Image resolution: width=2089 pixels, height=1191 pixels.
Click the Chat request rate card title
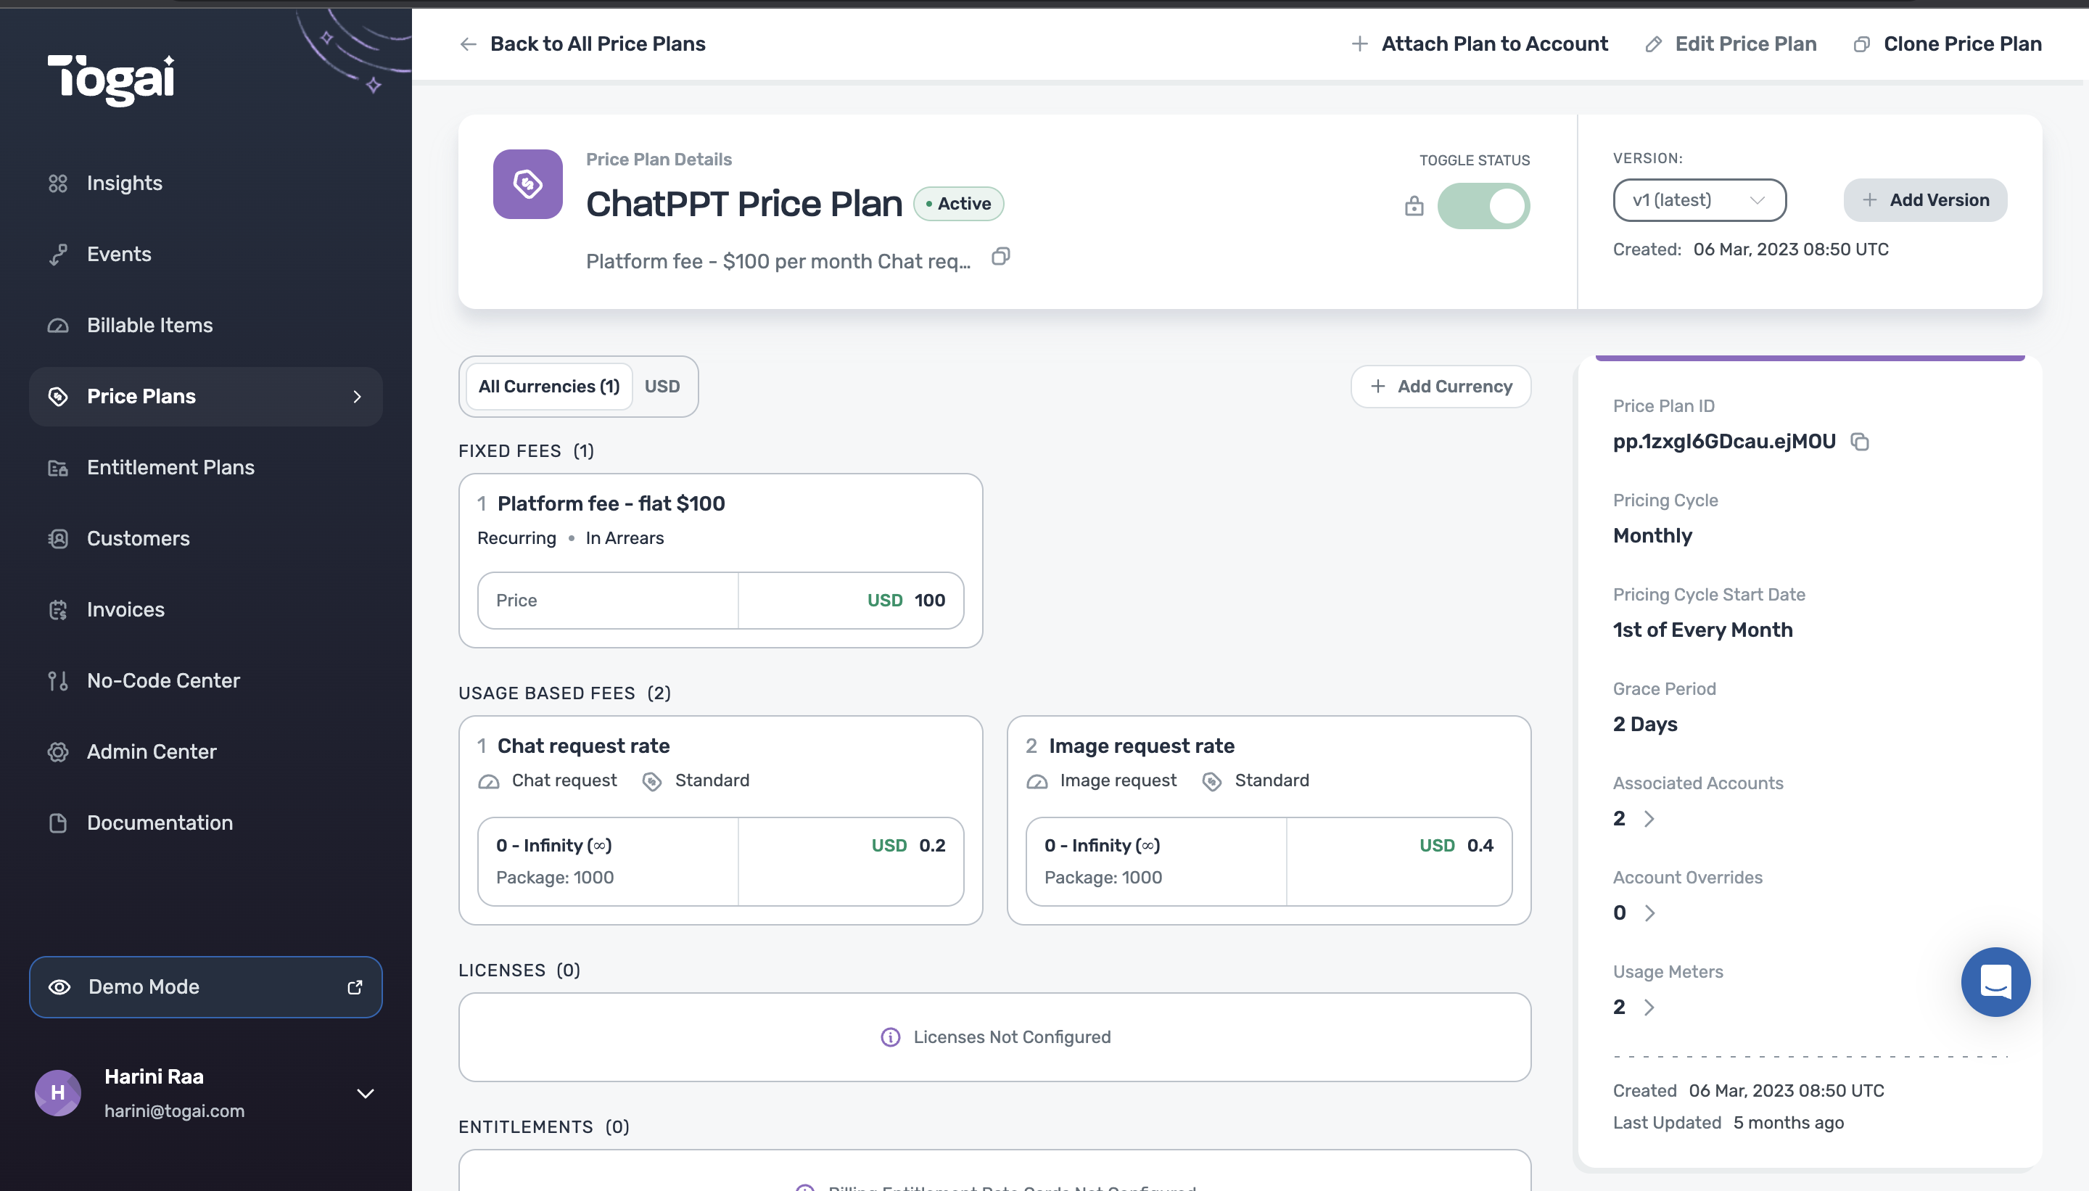tap(583, 746)
